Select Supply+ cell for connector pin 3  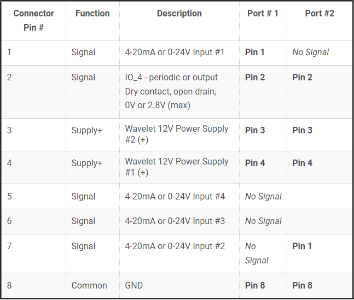[x=86, y=131]
